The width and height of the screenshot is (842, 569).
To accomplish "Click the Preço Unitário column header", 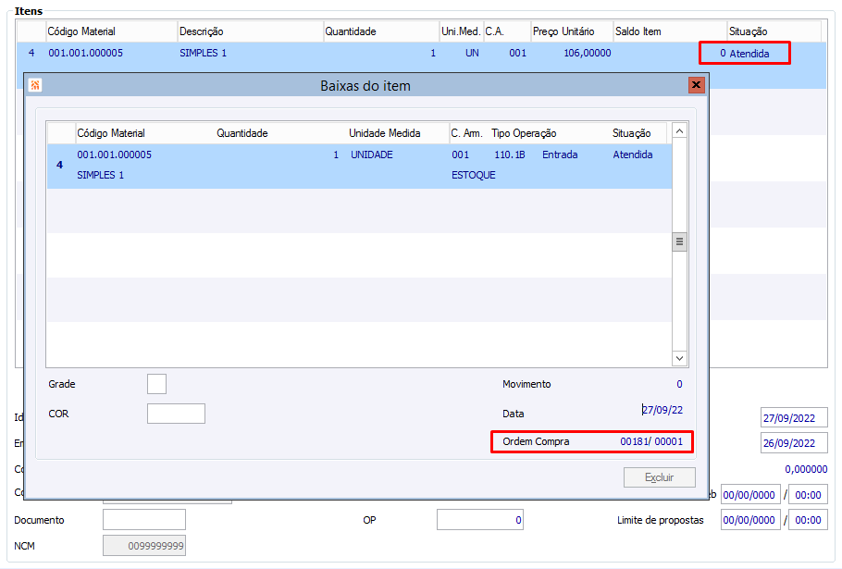I will (563, 31).
